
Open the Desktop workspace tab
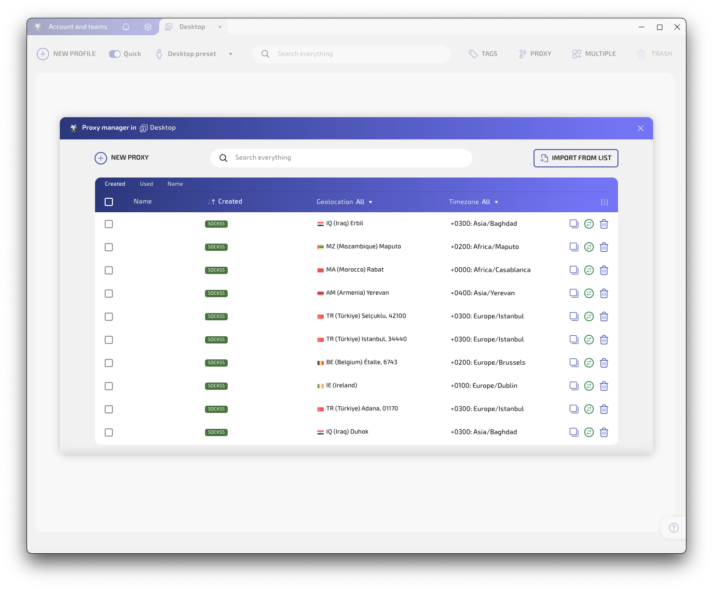[192, 27]
